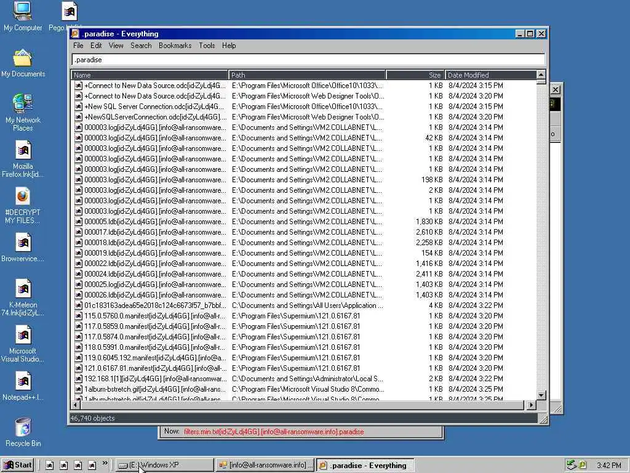This screenshot has width=630, height=473.
Task: Select 000024.ldb file row
Action: click(304, 274)
